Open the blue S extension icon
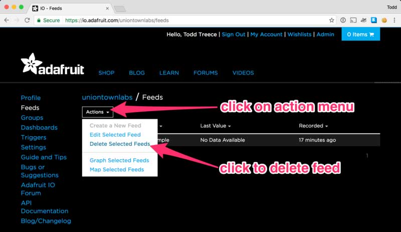This screenshot has height=232, width=401. pos(373,21)
